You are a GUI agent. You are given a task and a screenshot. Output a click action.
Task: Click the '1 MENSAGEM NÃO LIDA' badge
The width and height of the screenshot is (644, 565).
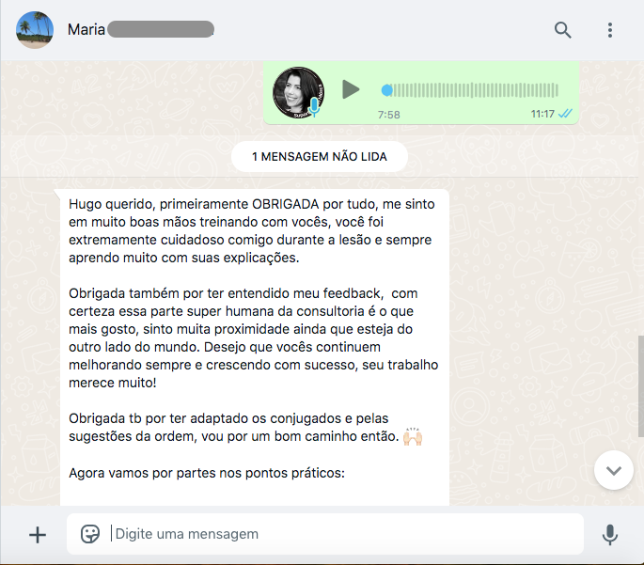320,156
